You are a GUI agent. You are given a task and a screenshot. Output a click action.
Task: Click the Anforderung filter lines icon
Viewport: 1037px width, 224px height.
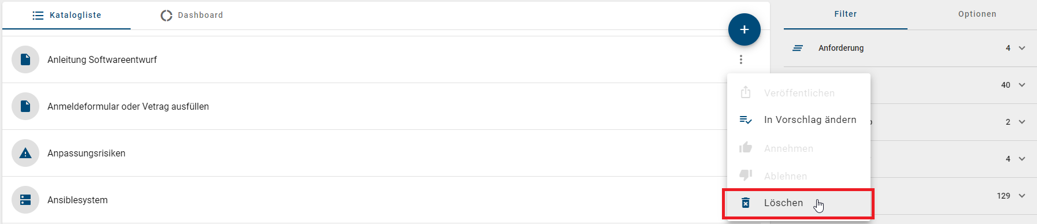[x=798, y=48]
